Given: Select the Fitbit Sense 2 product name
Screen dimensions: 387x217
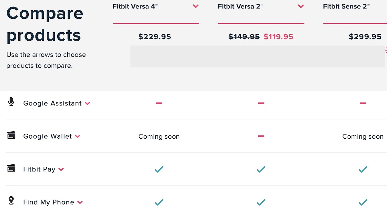Looking at the screenshot, I should (346, 6).
